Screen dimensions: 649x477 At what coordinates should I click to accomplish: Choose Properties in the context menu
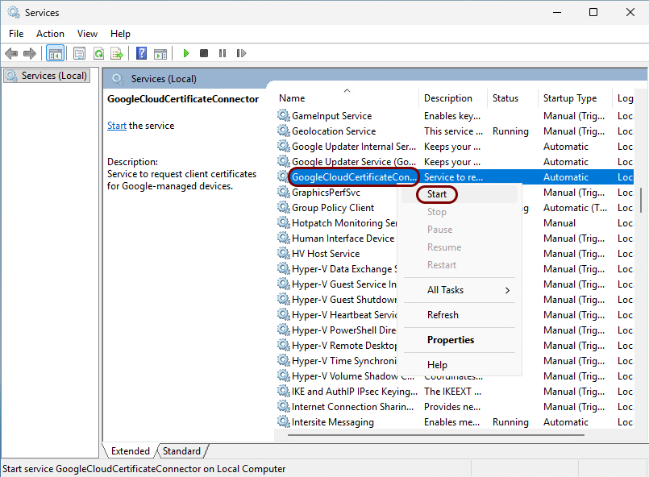coord(460,340)
